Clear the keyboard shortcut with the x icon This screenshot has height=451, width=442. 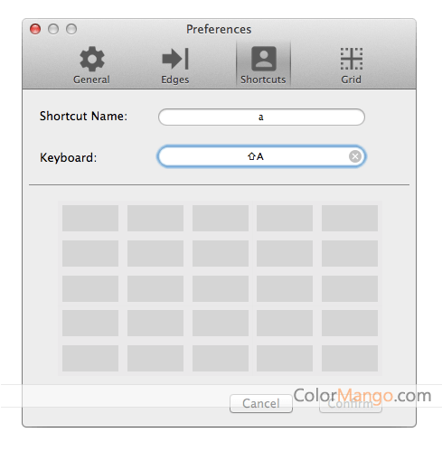(355, 156)
